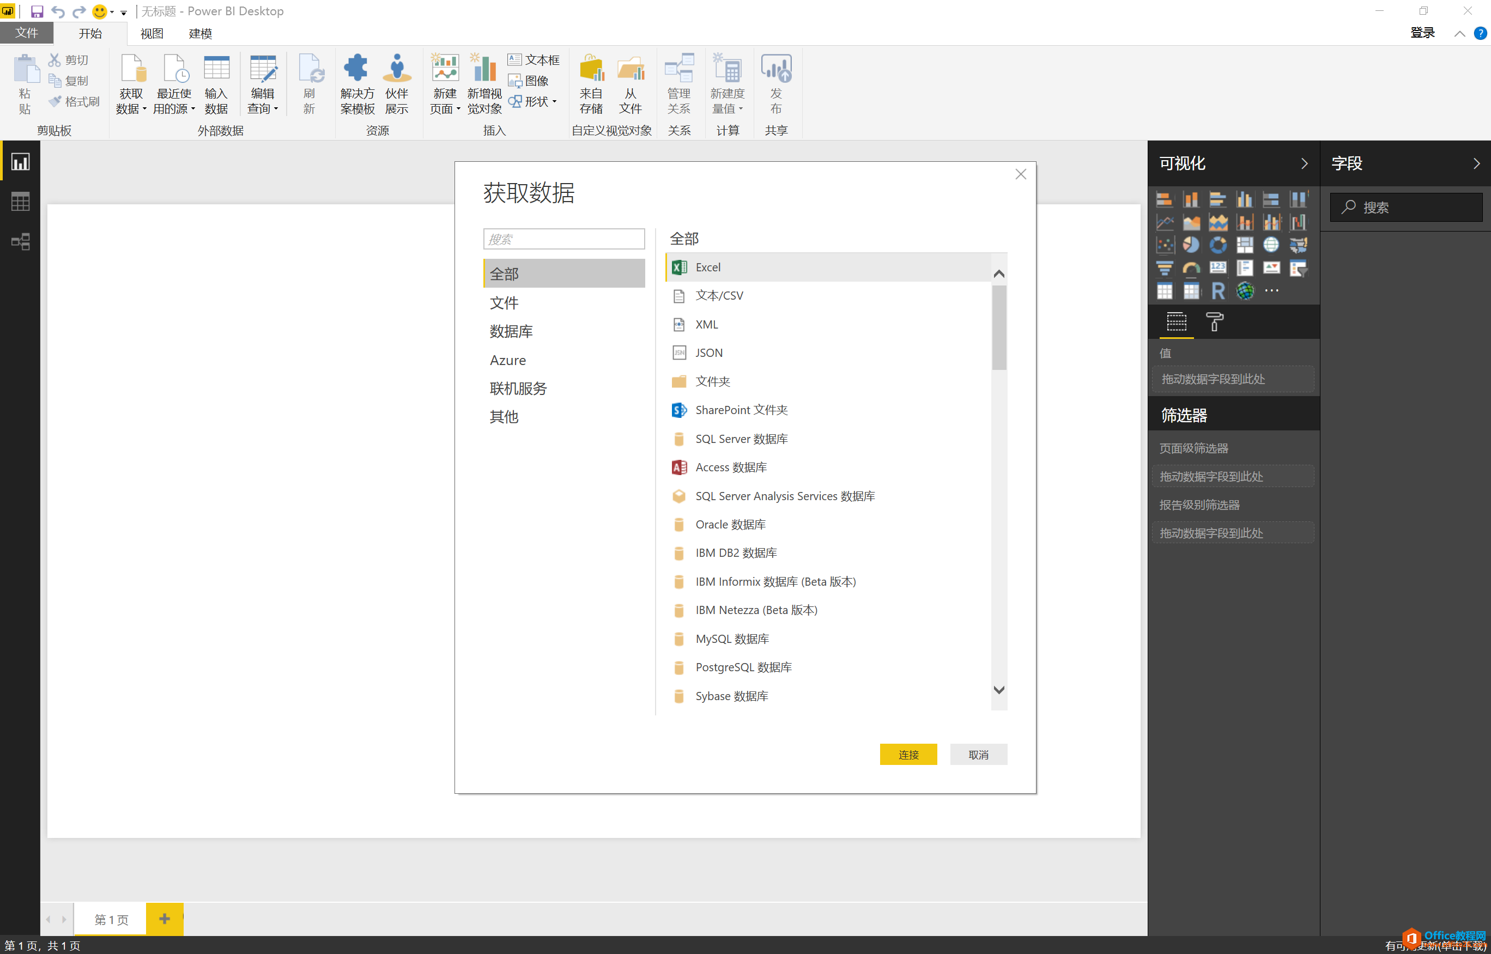Open 伙伴展示 in ribbon
Viewport: 1491px width, 954px height.
point(397,83)
